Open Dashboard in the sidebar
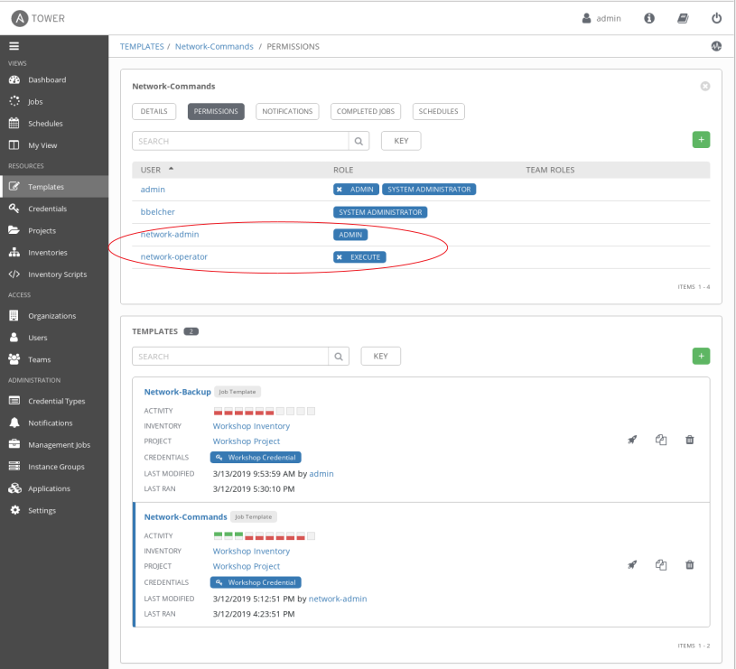The height and width of the screenshot is (669, 736). pyautogui.click(x=54, y=79)
